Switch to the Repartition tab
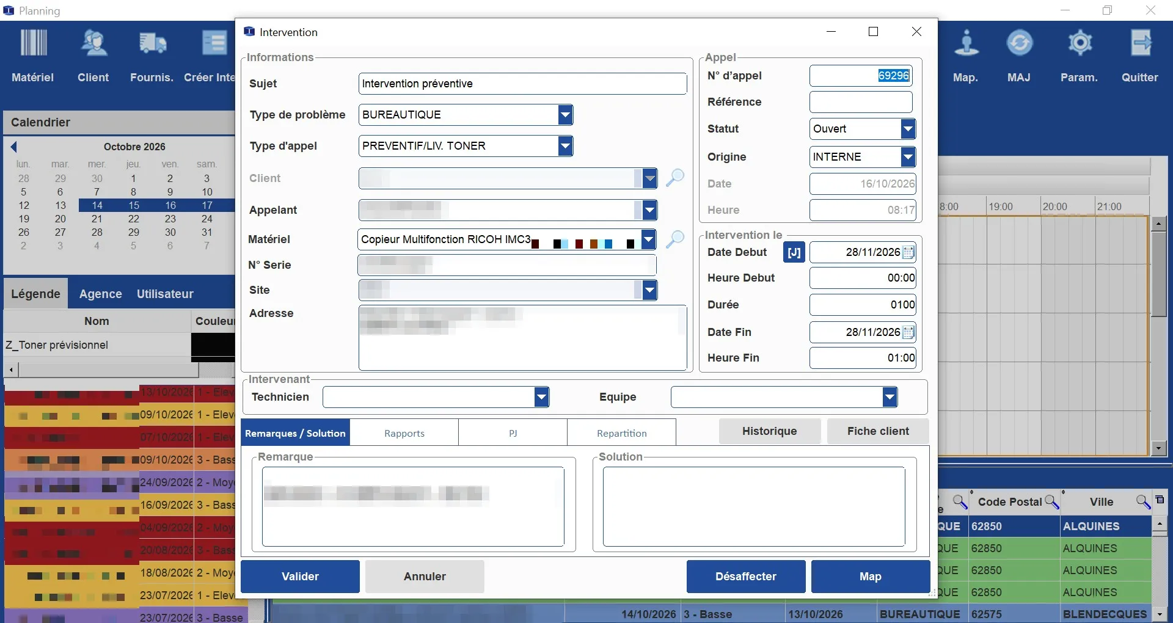The image size is (1173, 623). point(622,432)
